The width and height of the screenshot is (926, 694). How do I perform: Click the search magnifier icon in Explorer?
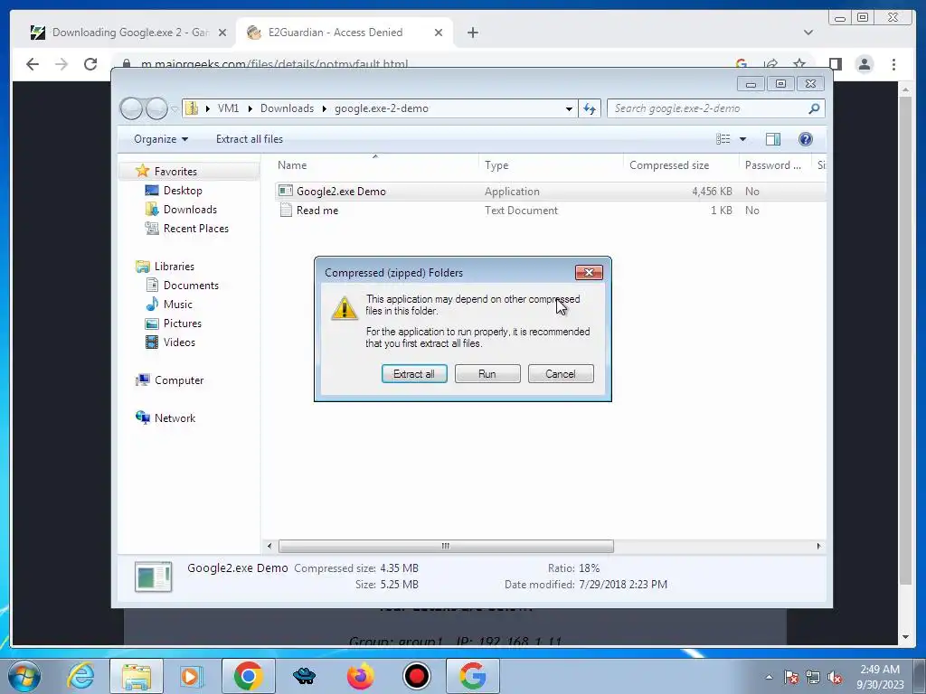814,108
